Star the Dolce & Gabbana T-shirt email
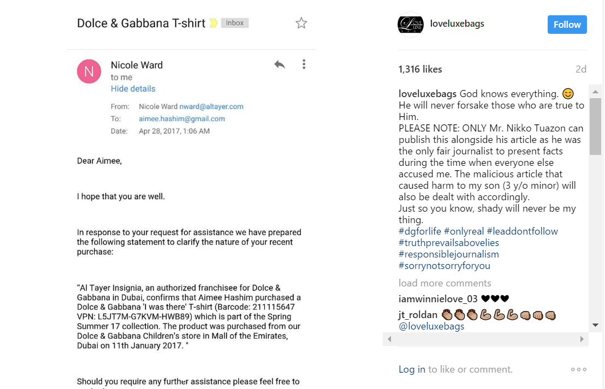Image resolution: width=605 pixels, height=389 pixels. (301, 23)
